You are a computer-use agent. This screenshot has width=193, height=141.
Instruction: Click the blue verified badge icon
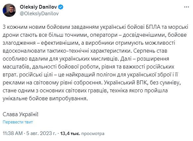click(x=61, y=7)
